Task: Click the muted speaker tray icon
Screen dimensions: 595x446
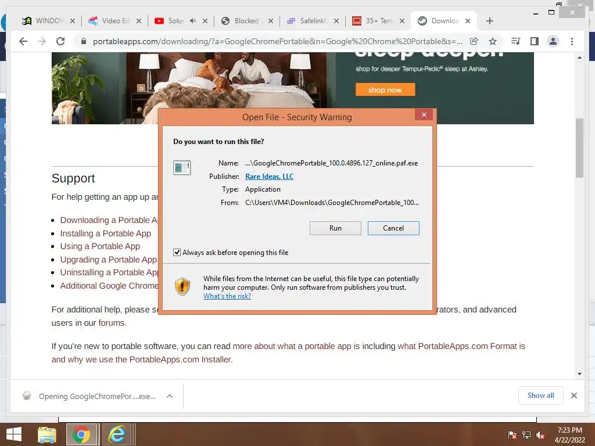Action: [x=540, y=435]
